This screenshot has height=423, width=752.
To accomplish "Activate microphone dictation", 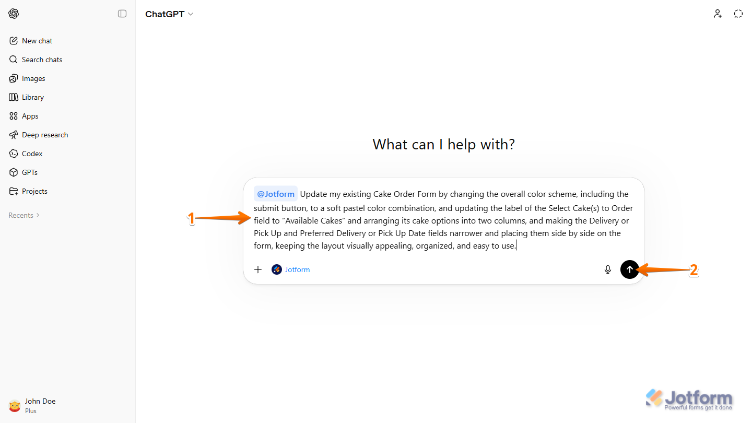I will [x=608, y=269].
